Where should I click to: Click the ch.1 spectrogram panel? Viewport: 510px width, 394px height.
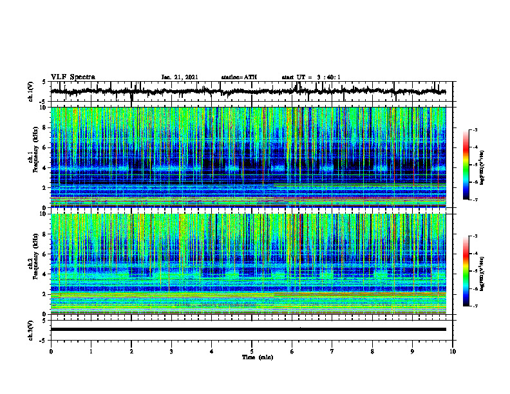pos(248,157)
